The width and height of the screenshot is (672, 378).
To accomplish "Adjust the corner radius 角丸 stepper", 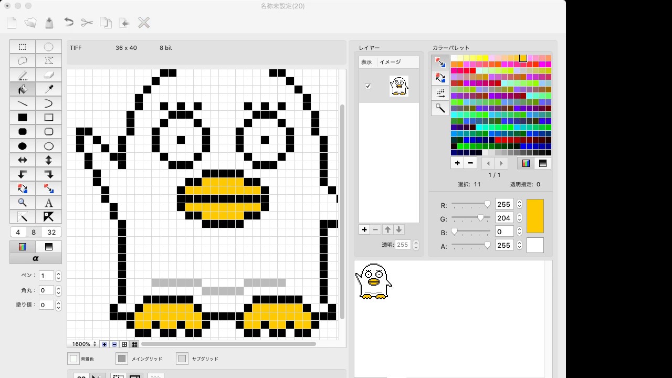I will 58,290.
